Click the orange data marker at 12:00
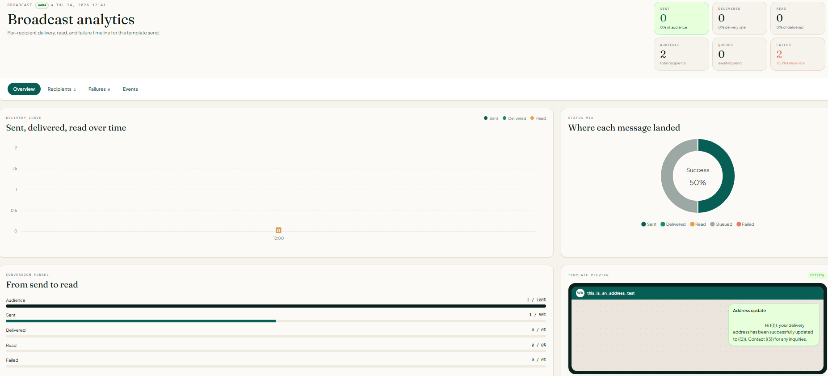Viewport: 828px width, 376px height. point(278,230)
